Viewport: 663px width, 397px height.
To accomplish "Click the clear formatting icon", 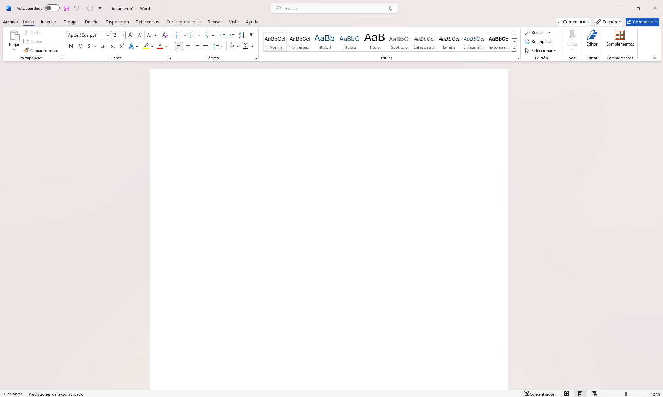I will [x=165, y=35].
